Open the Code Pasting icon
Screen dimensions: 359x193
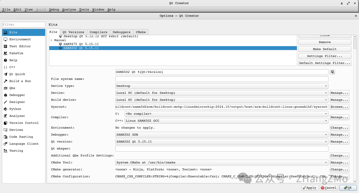(x=6, y=137)
